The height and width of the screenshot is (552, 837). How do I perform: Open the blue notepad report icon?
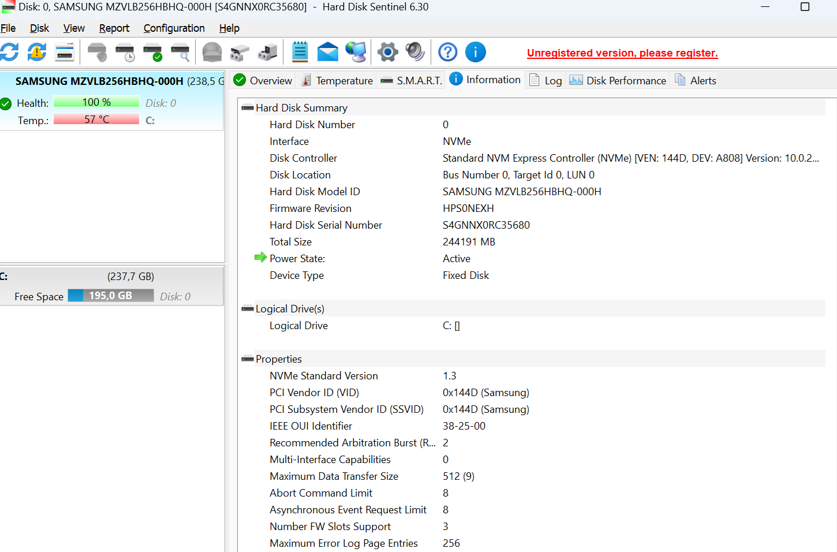click(300, 52)
